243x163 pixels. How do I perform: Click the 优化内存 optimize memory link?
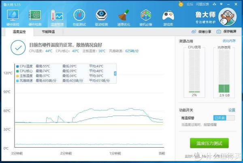(x=229, y=41)
